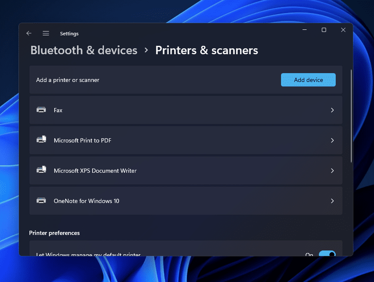Open the hamburger navigation menu
The image size is (374, 282).
point(46,33)
